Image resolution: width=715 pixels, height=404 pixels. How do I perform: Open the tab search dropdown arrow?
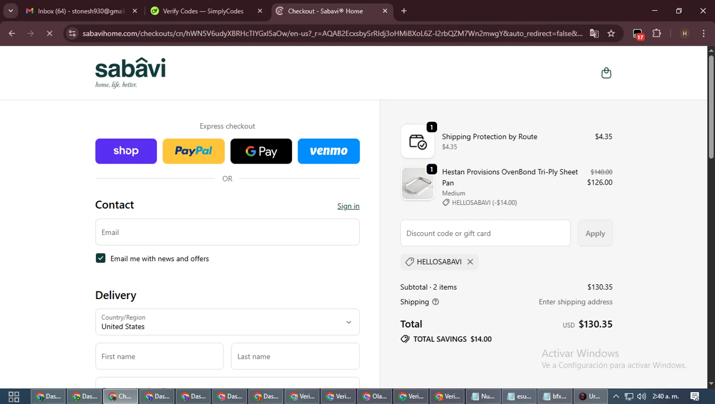[10, 11]
